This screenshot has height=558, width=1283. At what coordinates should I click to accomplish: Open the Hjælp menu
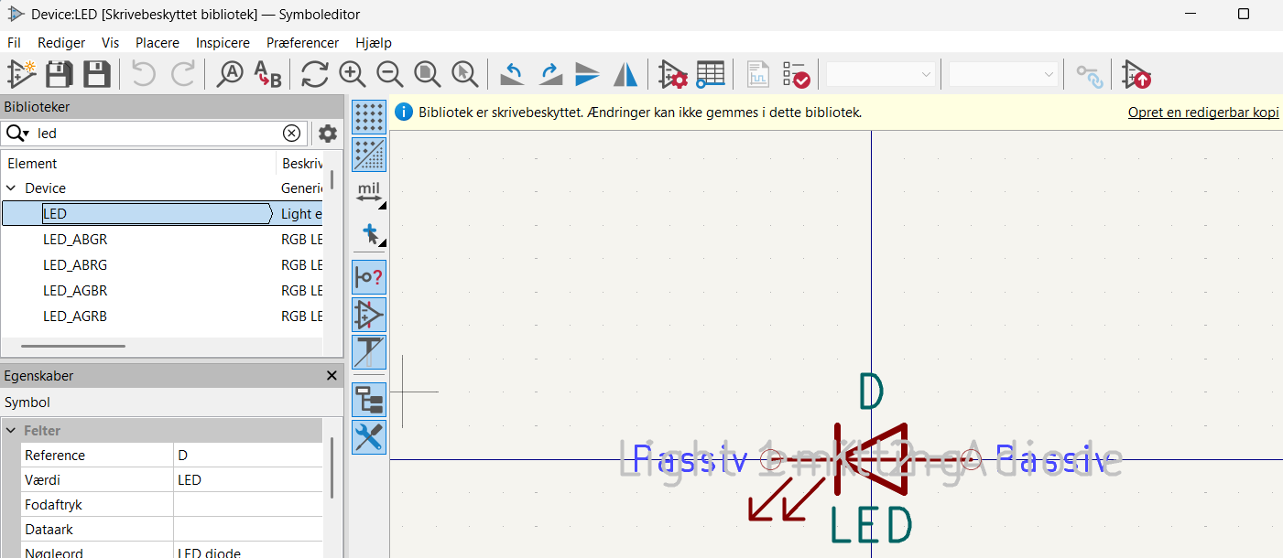(373, 43)
